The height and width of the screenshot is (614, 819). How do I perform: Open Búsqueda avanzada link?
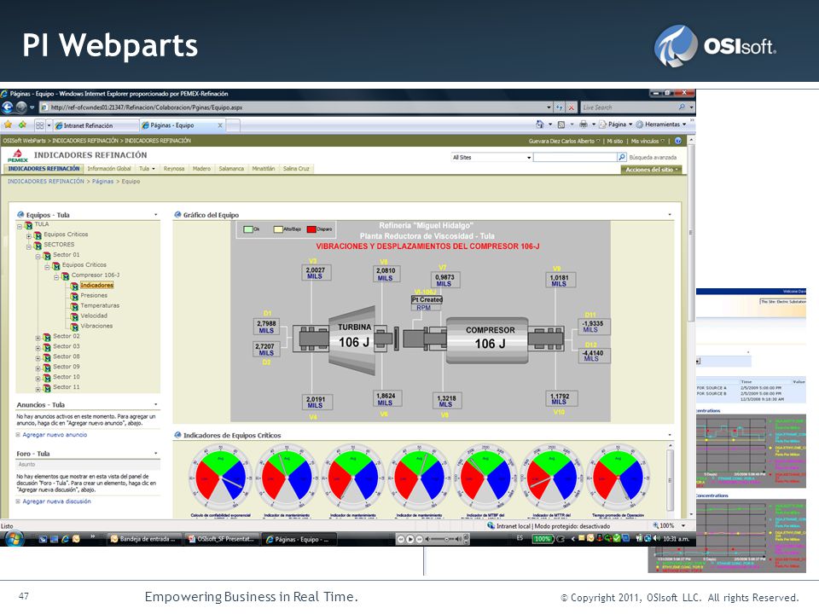pyautogui.click(x=653, y=157)
